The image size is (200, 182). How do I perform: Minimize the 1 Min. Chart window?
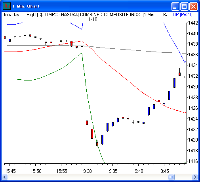pyautogui.click(x=175, y=6)
